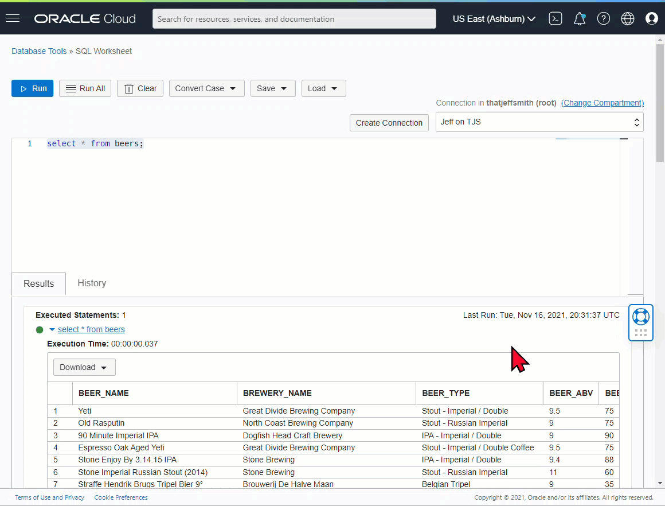The width and height of the screenshot is (665, 506).
Task: Open the Load dropdown
Action: point(323,88)
